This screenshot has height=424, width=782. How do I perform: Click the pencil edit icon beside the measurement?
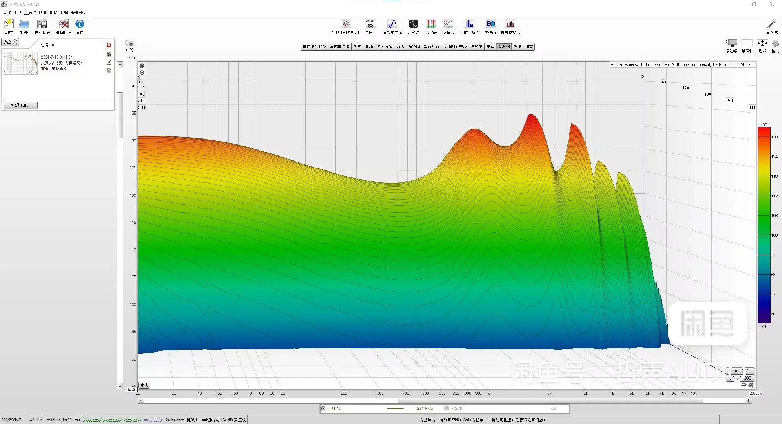pyautogui.click(x=109, y=62)
